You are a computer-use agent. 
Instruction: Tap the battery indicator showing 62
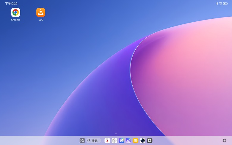[225, 4]
